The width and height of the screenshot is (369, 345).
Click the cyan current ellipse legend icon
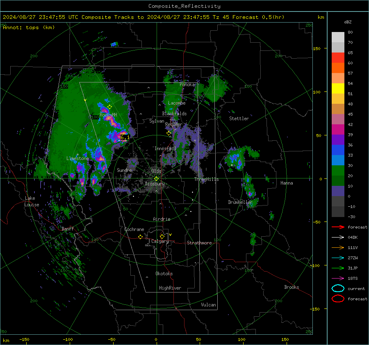click(338, 288)
